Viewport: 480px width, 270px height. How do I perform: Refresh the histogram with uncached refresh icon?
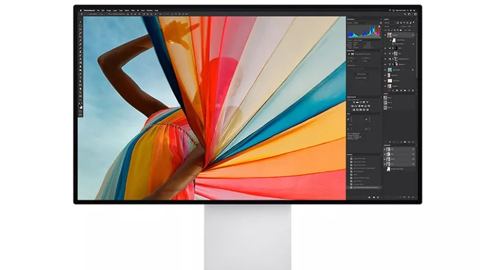pos(381,23)
